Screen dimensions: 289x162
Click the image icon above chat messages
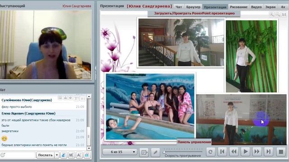[x=60, y=98]
